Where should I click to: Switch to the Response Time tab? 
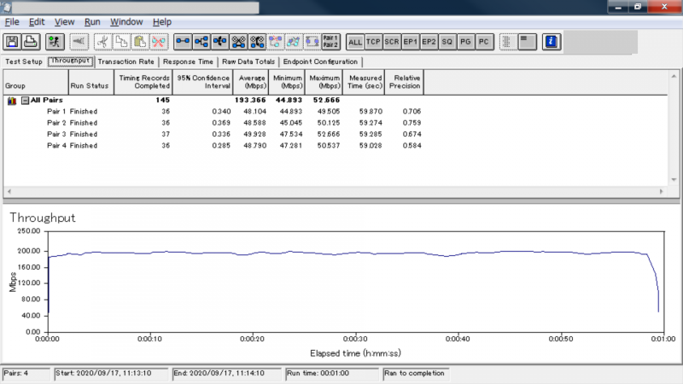click(x=188, y=62)
